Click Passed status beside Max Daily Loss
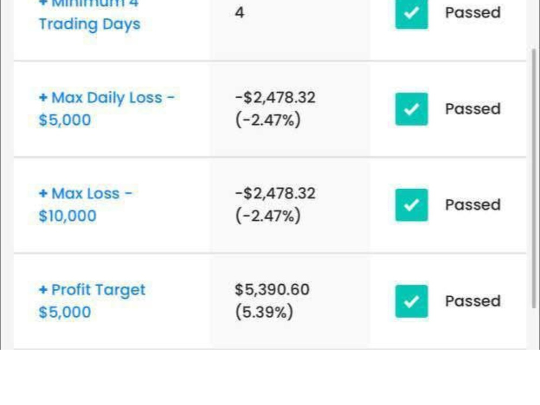The width and height of the screenshot is (540, 405). tap(473, 109)
